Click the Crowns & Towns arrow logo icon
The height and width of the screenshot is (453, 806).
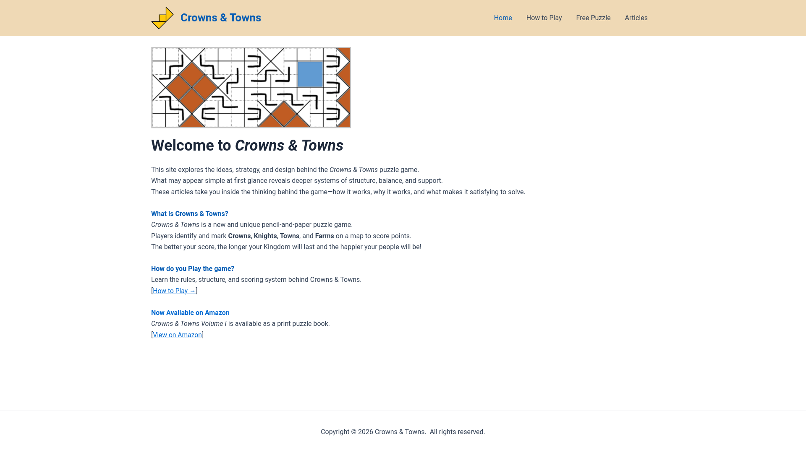click(x=162, y=18)
